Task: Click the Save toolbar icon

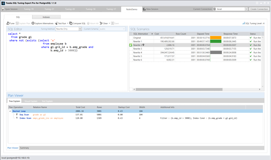Action: pyautogui.click(x=112, y=23)
